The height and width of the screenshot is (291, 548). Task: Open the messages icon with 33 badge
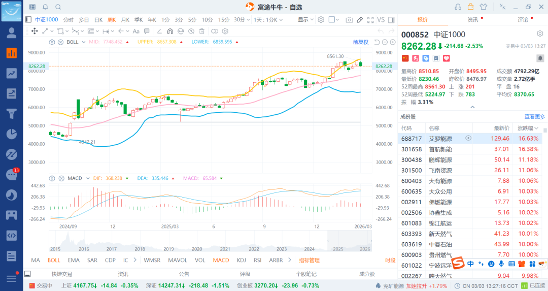[11, 174]
